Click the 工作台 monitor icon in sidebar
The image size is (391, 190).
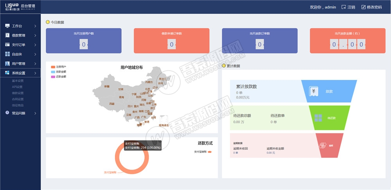click(x=7, y=26)
